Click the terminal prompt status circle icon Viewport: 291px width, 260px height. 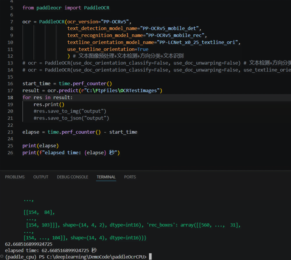coord(2,256)
